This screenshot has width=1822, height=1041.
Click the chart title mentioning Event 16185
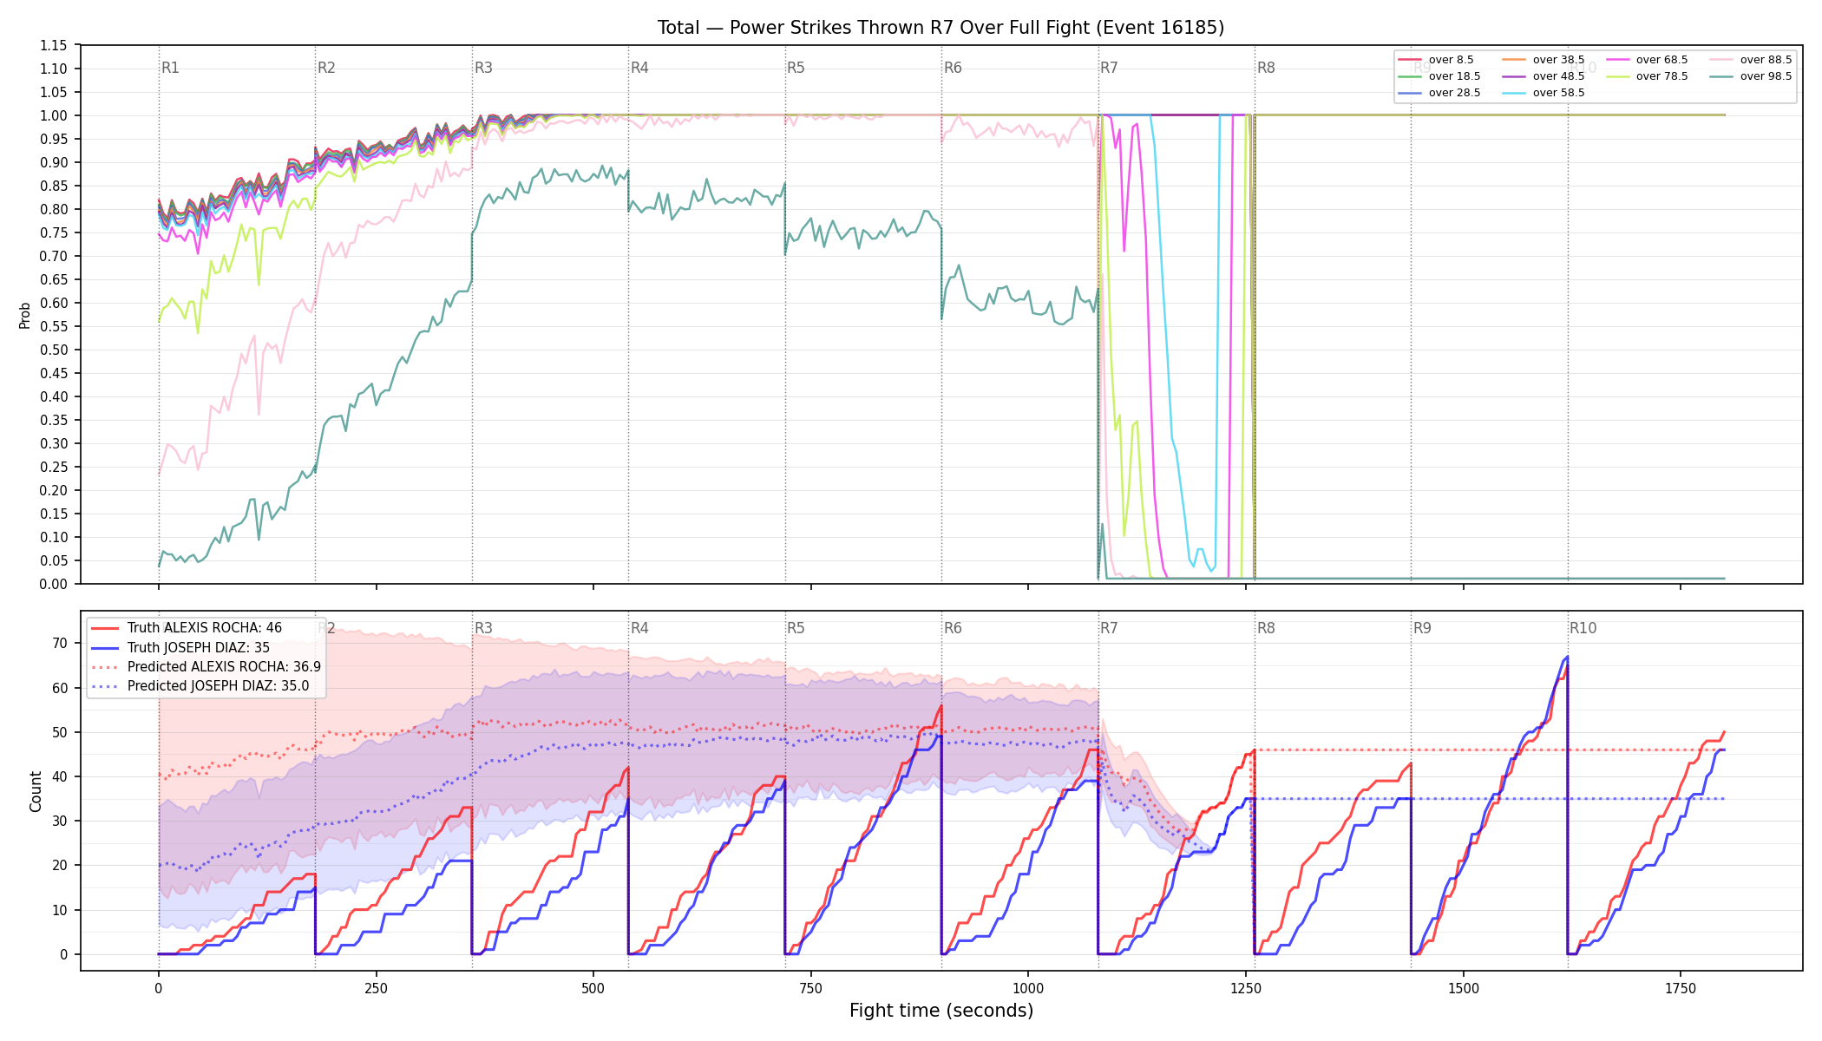pyautogui.click(x=940, y=28)
